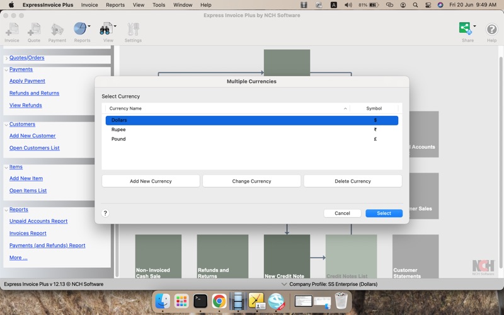The image size is (504, 315).
Task: Collapse the Reports sidebar section chevron
Action: pos(6,210)
